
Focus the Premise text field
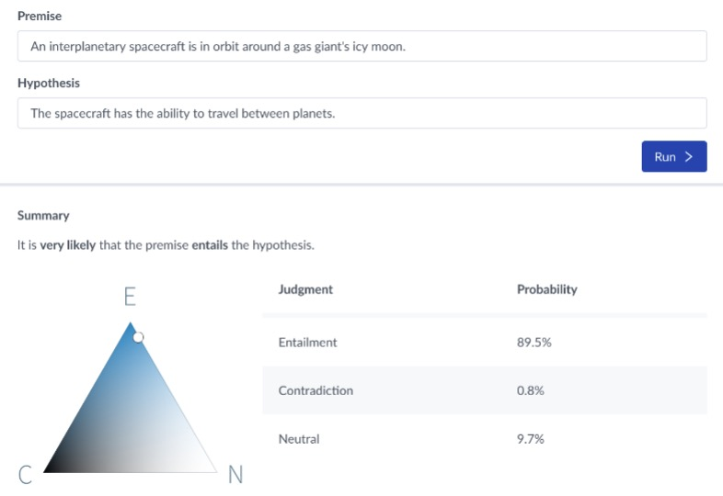361,46
